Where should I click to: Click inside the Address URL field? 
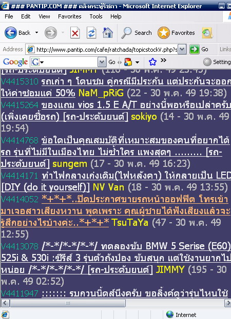tap(107, 50)
